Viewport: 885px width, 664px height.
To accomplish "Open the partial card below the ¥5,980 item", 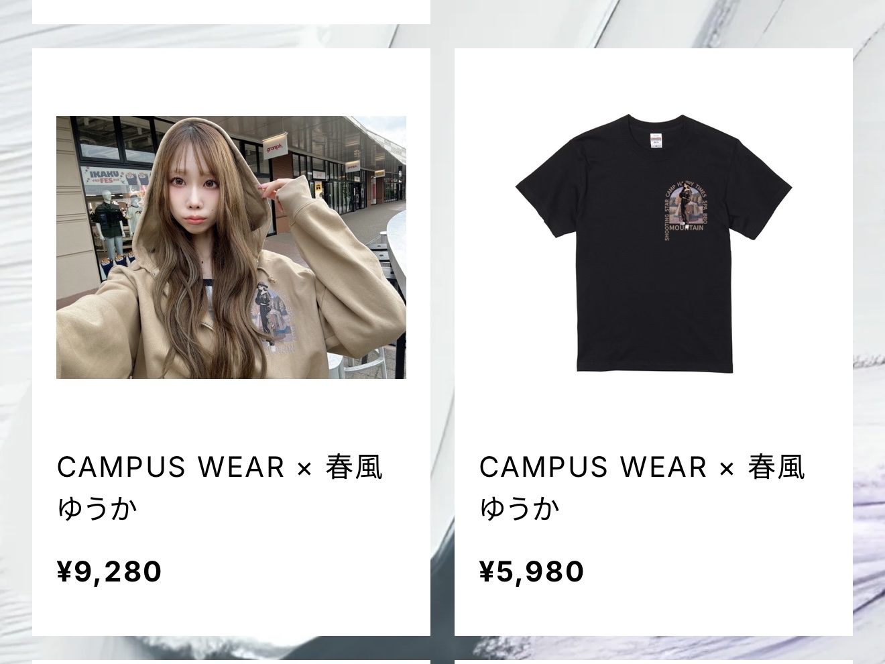I will pos(654,661).
